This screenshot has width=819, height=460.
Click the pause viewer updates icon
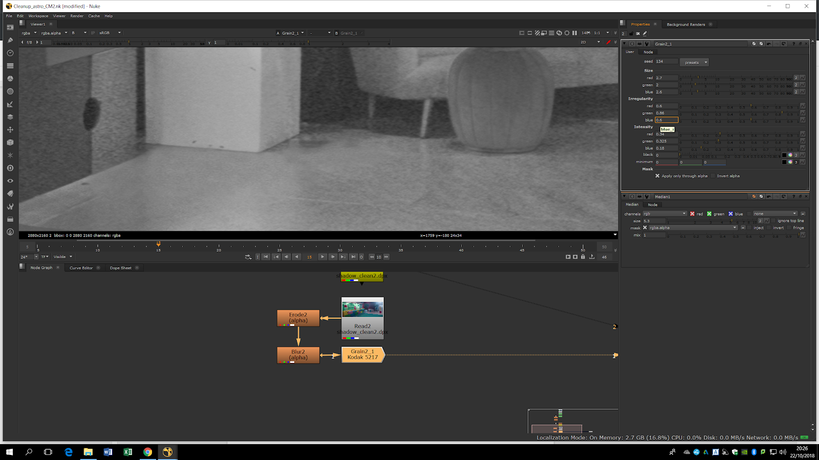(x=574, y=33)
